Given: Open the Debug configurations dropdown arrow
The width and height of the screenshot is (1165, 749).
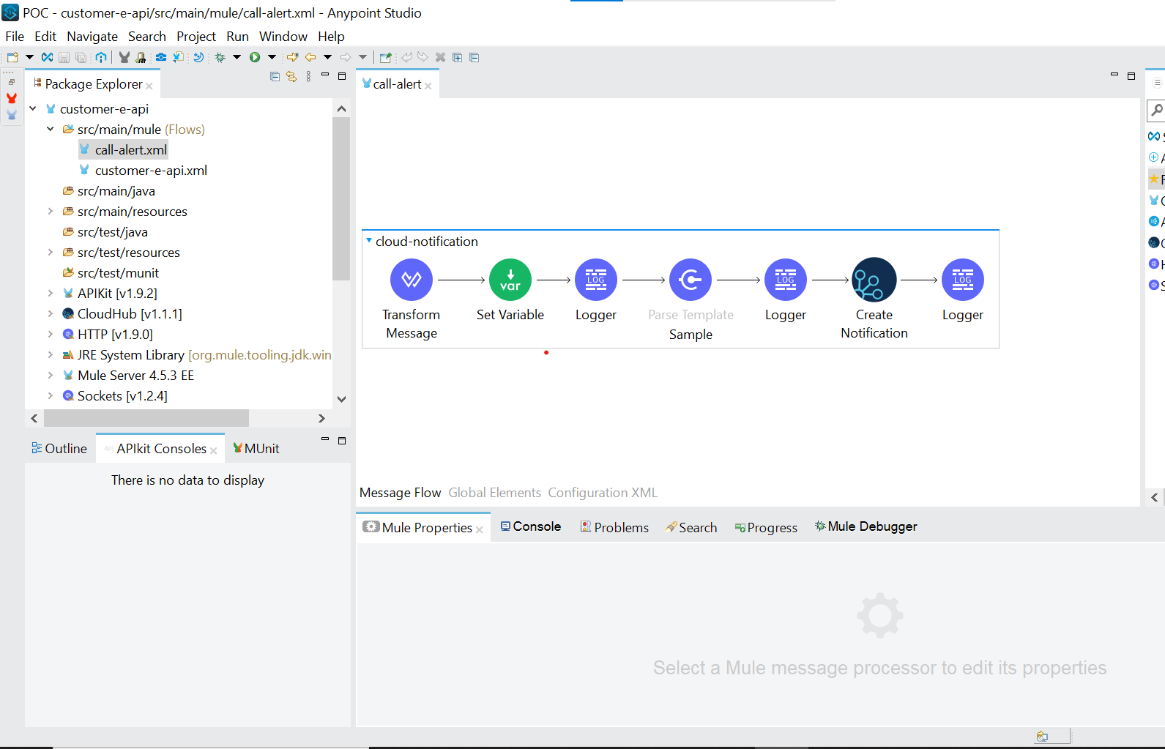Looking at the screenshot, I should click(237, 57).
